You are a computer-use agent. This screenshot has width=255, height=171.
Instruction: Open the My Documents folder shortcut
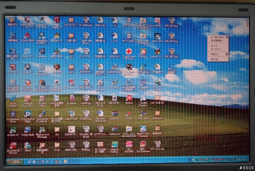(x=129, y=129)
